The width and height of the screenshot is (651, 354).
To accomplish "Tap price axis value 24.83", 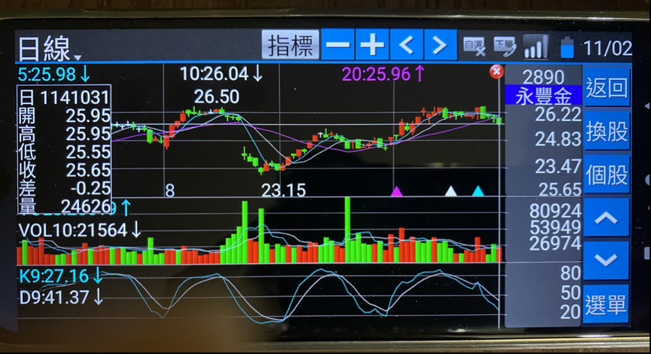I will point(558,139).
